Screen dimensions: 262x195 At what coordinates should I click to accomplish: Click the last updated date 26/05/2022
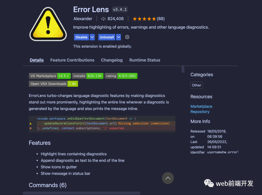[x=217, y=142]
